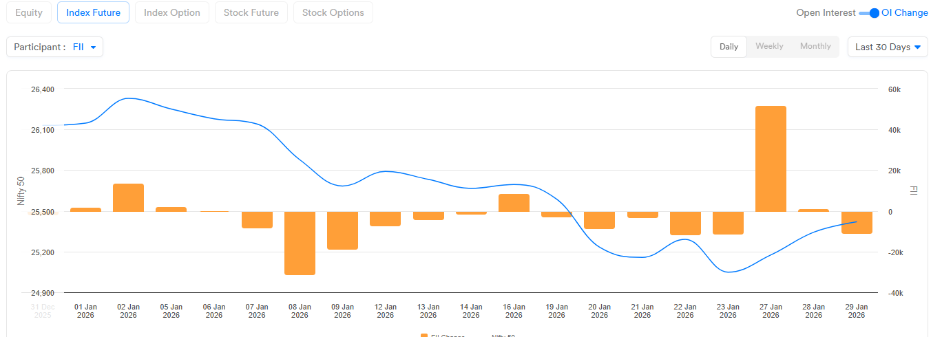This screenshot has height=337, width=942.
Task: Select the Daily interval option
Action: click(729, 47)
